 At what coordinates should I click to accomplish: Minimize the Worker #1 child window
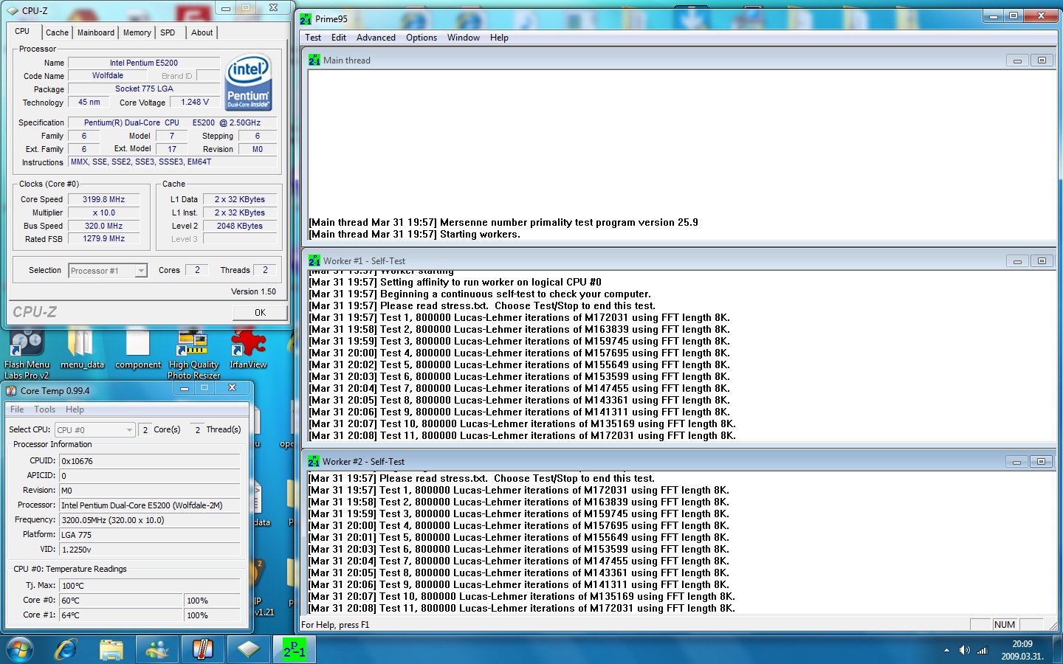pyautogui.click(x=1017, y=261)
